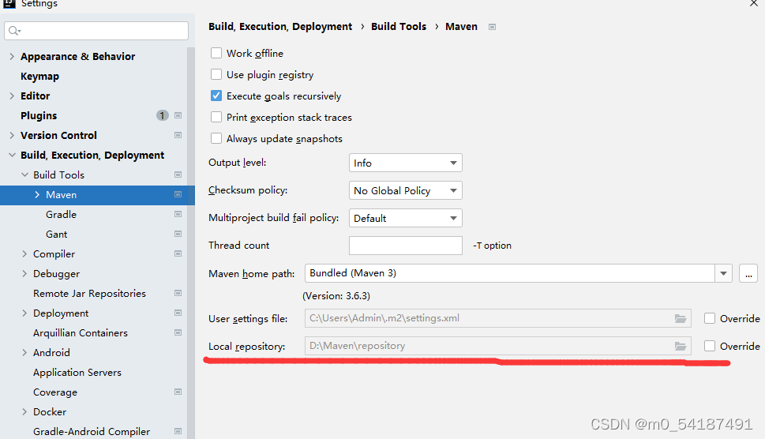Click the icon after the Maven breadcrumb
Screen dimensions: 765x439
(493, 27)
